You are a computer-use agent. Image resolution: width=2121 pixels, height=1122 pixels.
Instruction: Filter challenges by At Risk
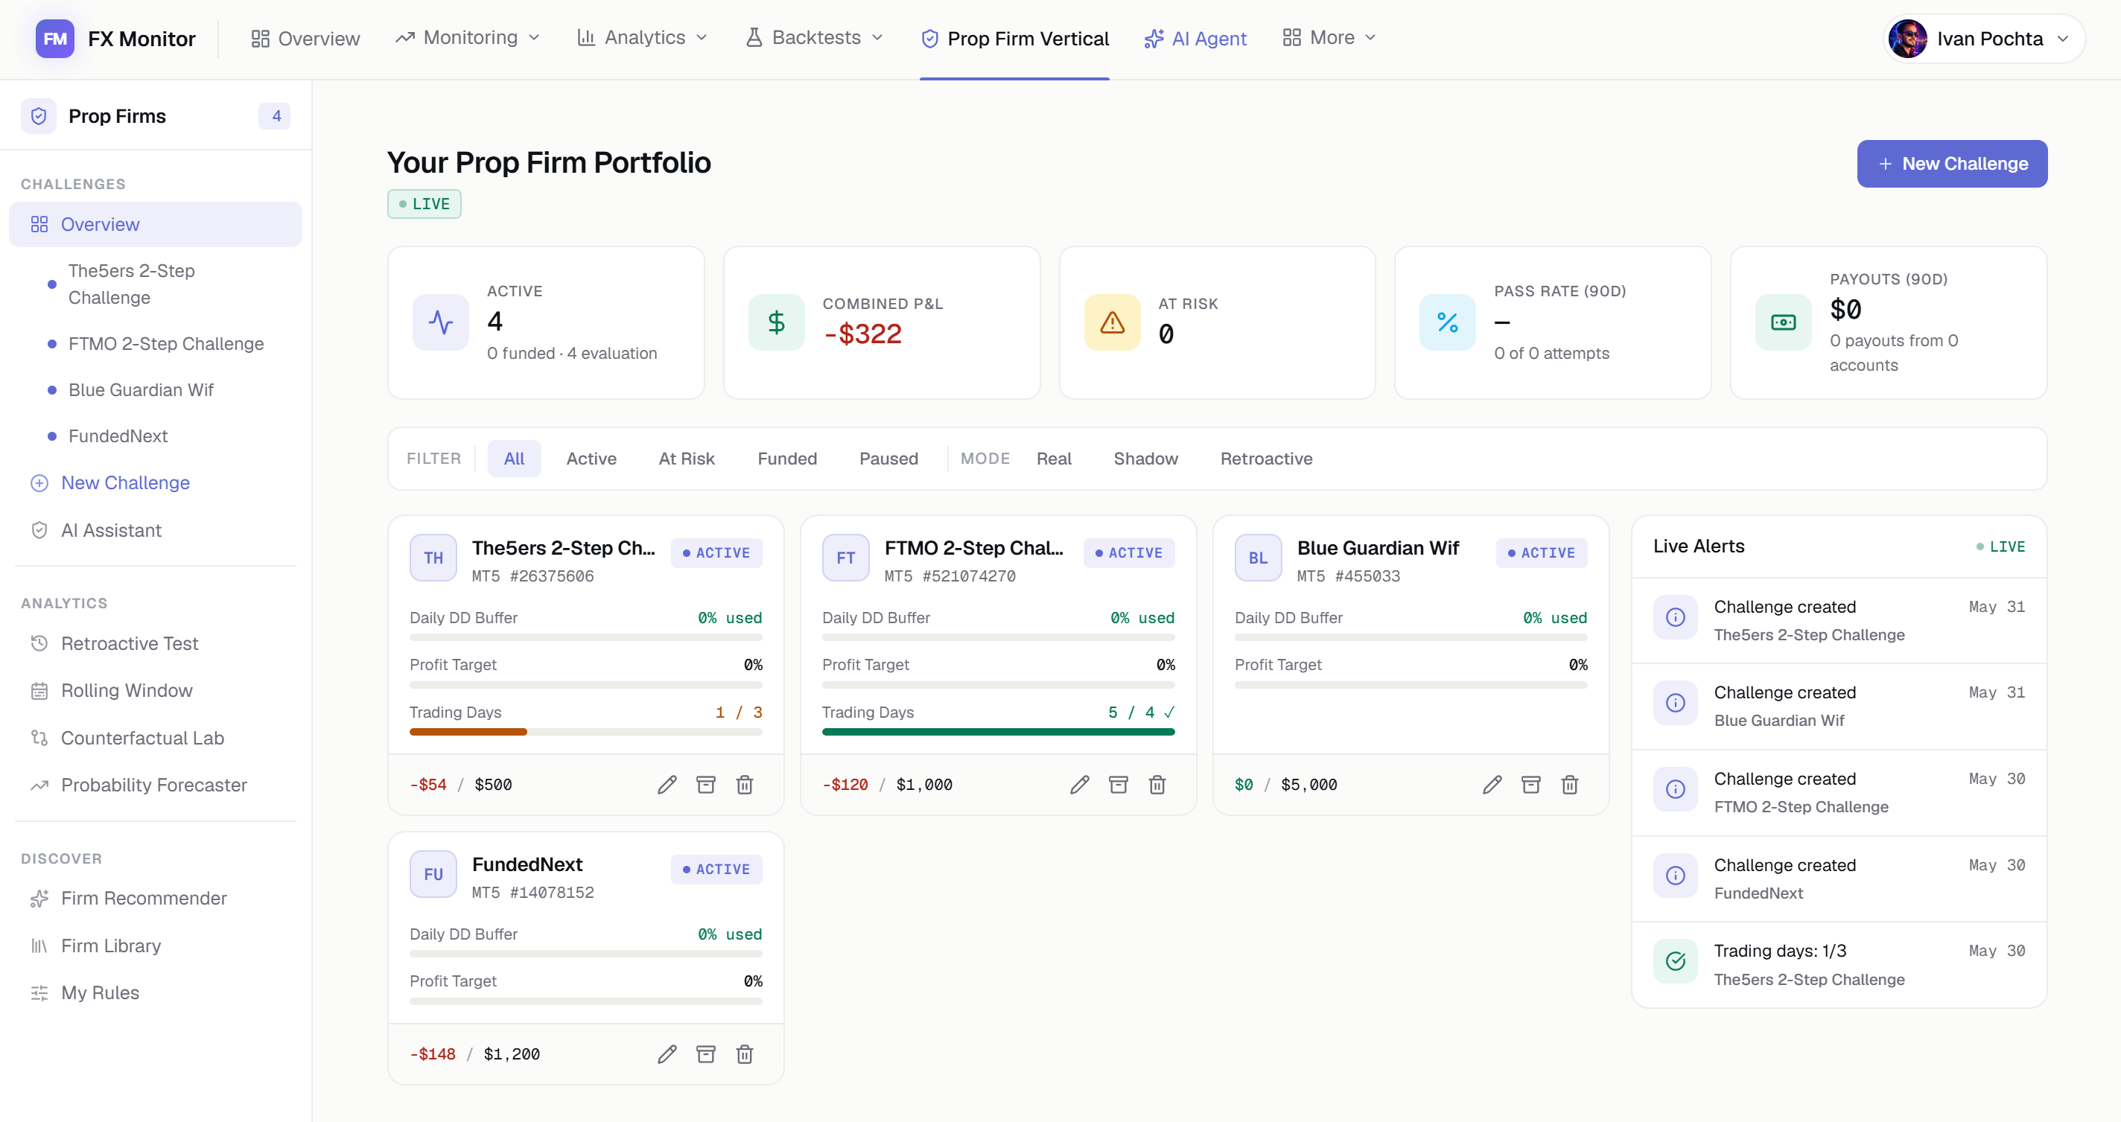coord(686,459)
